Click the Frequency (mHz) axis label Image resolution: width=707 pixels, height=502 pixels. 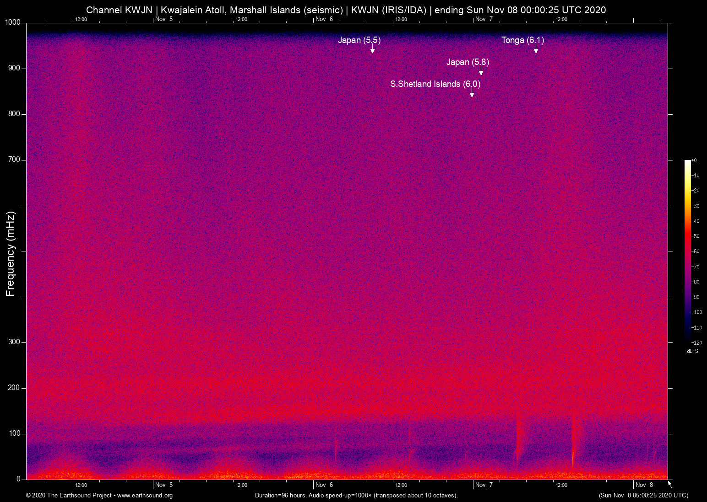[x=11, y=254]
